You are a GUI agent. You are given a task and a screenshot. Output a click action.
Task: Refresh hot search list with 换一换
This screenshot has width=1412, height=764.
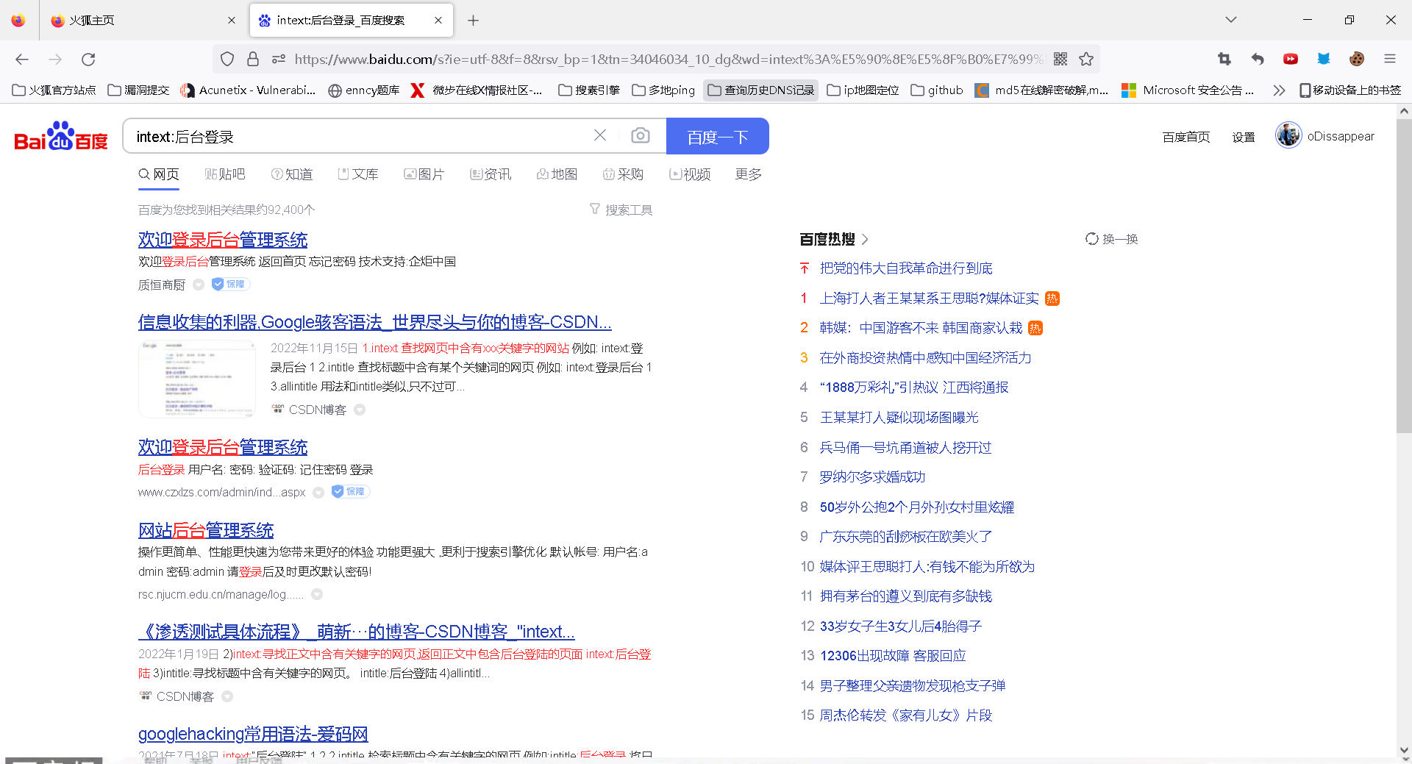(x=1111, y=239)
